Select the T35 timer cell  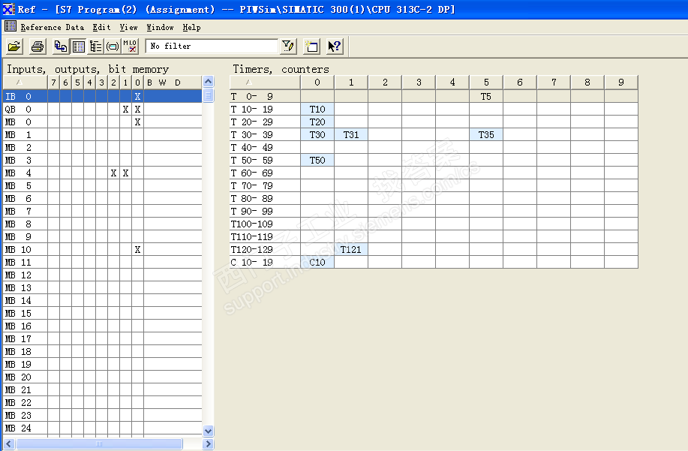click(x=486, y=134)
